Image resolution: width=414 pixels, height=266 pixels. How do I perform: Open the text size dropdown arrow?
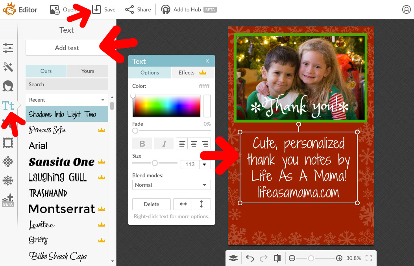[204, 164]
